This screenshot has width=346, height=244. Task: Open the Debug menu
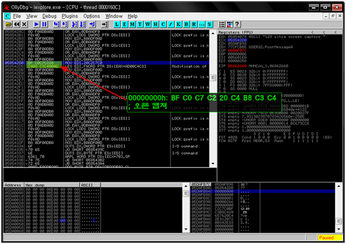50,16
